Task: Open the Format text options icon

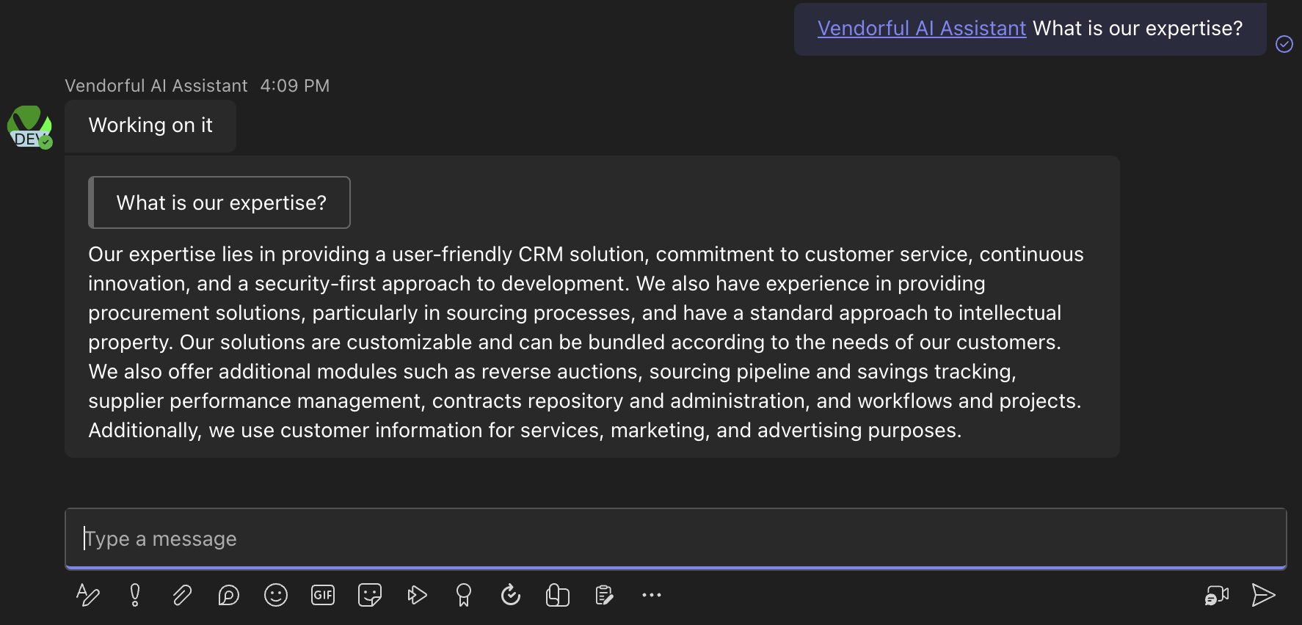Action: pos(88,595)
